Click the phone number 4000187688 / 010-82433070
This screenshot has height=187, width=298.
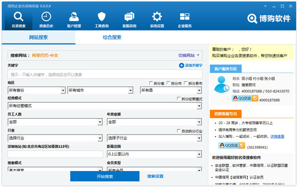(x=265, y=91)
